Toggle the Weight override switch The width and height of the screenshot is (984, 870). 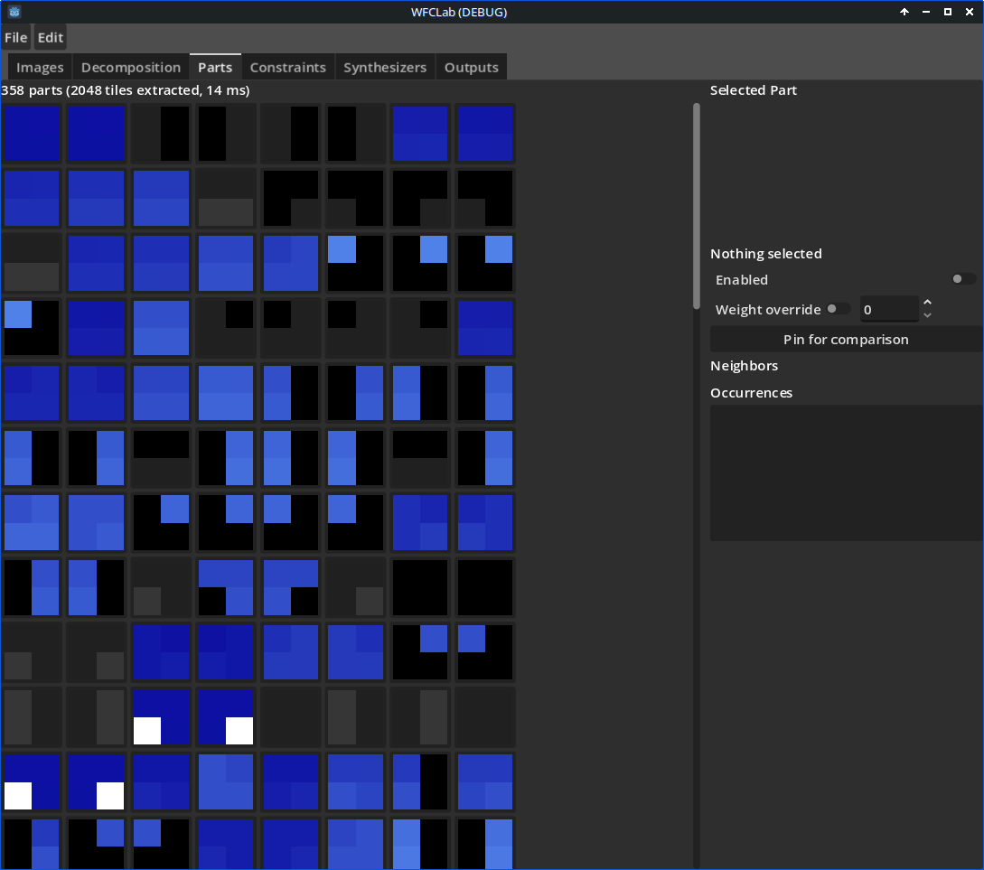pos(838,309)
